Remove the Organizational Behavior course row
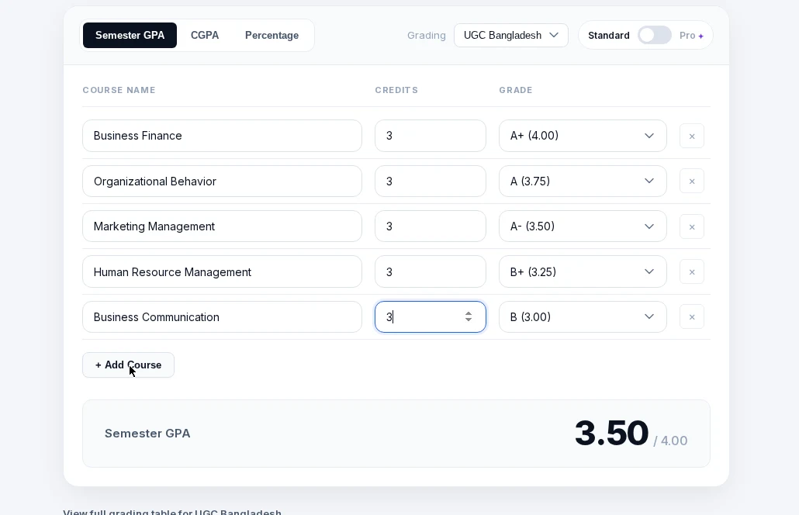 [x=691, y=181]
